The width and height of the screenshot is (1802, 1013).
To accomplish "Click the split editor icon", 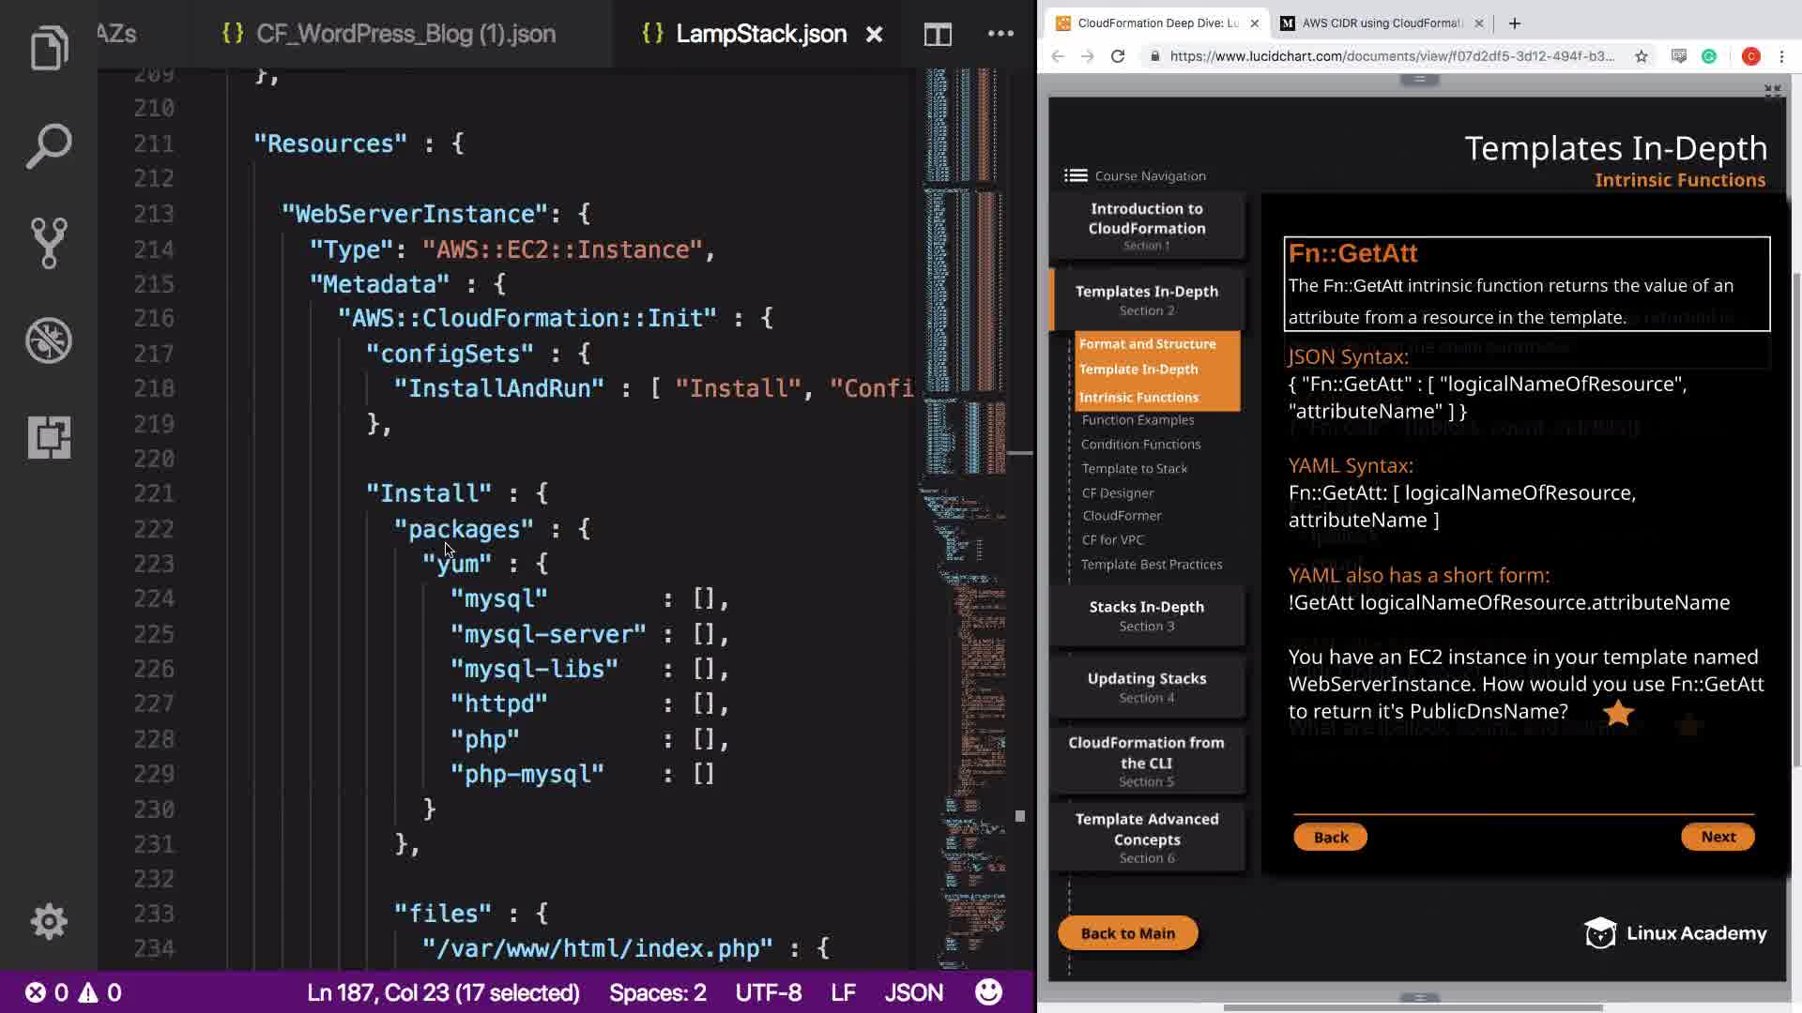I will 937,35.
